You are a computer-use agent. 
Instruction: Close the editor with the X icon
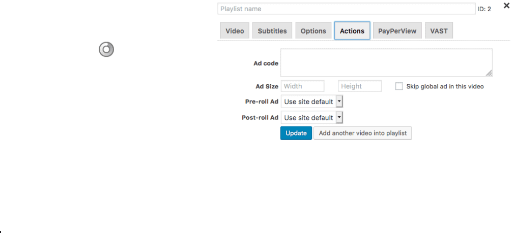pos(506,6)
